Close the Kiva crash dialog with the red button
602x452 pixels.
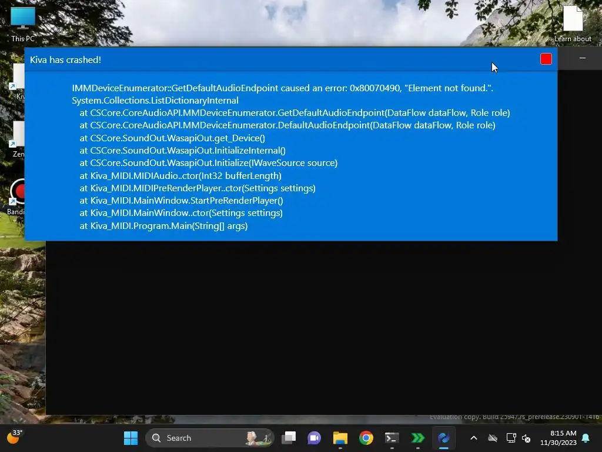click(x=546, y=59)
